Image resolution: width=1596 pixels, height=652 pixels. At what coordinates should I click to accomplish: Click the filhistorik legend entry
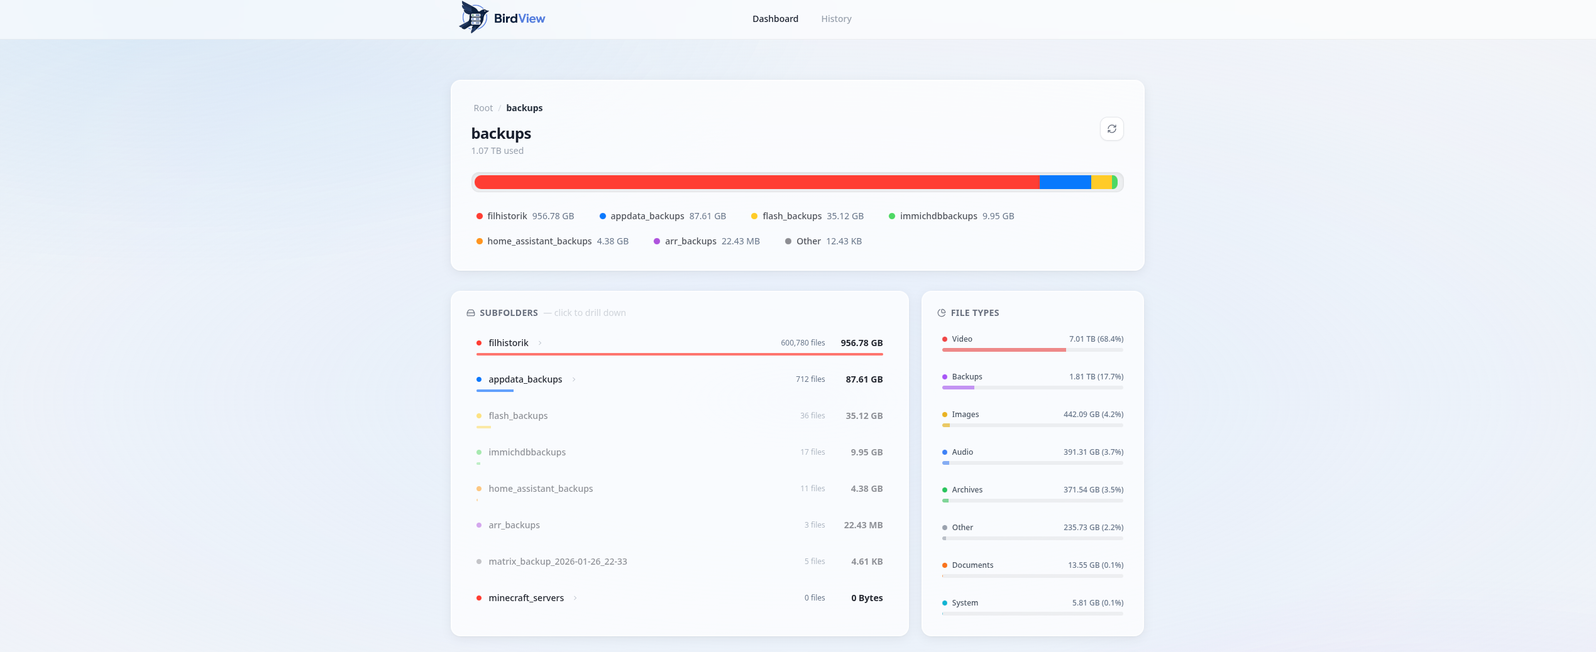(525, 216)
